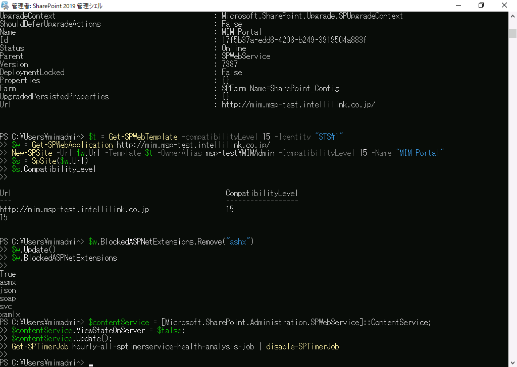Click the 'New-SPSite' command text
This screenshot has height=367, width=517.
coord(32,153)
